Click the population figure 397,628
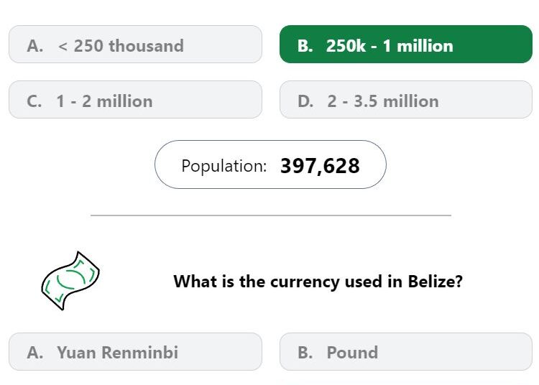 (x=320, y=166)
